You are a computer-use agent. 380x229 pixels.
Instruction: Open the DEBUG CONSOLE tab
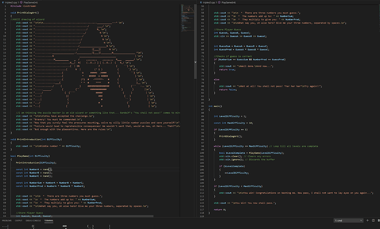pos(33,221)
